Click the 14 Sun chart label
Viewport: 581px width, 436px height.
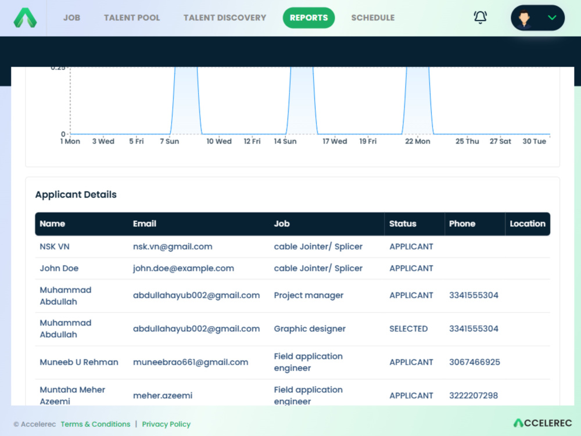285,141
